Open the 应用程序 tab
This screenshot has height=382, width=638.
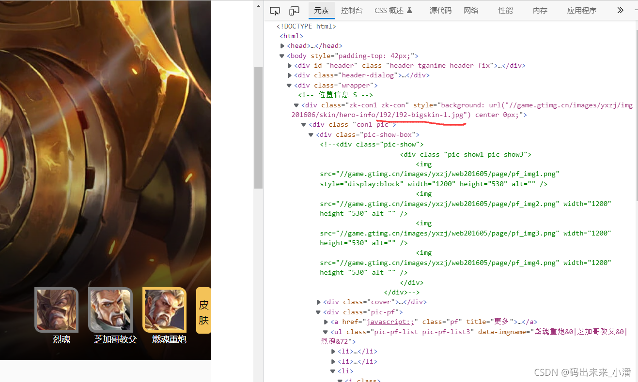[x=581, y=10]
